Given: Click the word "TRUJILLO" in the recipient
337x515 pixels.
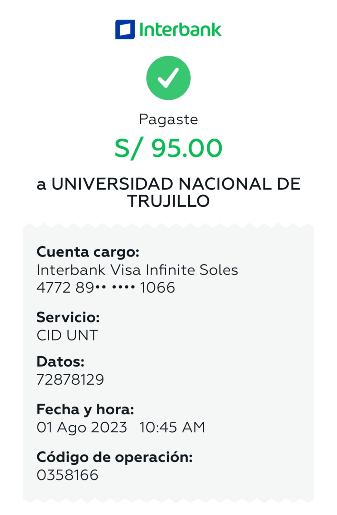Looking at the screenshot, I should click(168, 201).
